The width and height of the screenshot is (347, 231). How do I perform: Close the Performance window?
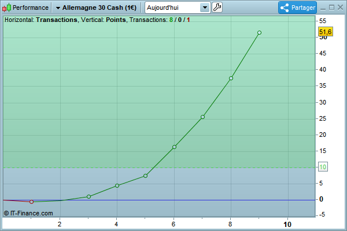point(341,8)
